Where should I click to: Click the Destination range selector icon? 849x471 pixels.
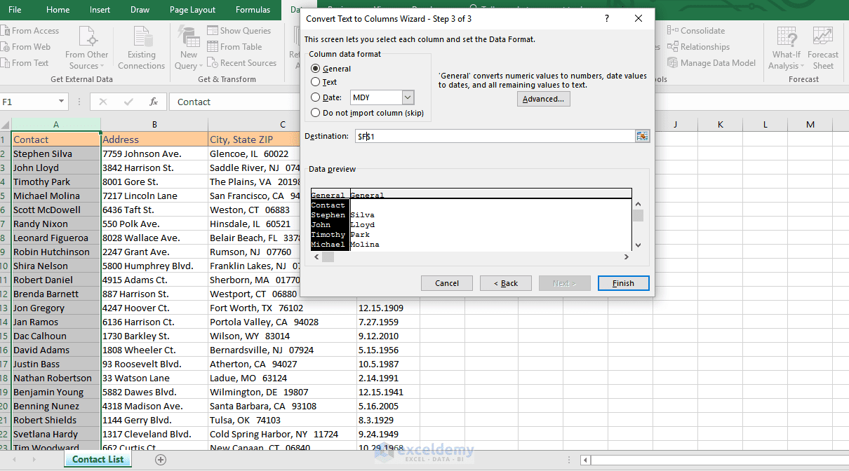pos(642,136)
